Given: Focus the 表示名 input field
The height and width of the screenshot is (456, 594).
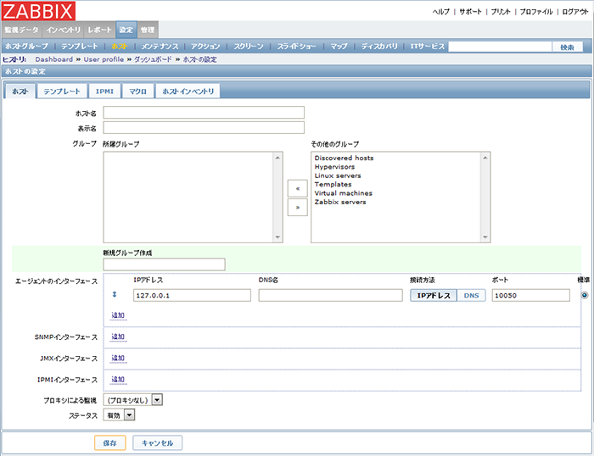Looking at the screenshot, I should [x=204, y=127].
